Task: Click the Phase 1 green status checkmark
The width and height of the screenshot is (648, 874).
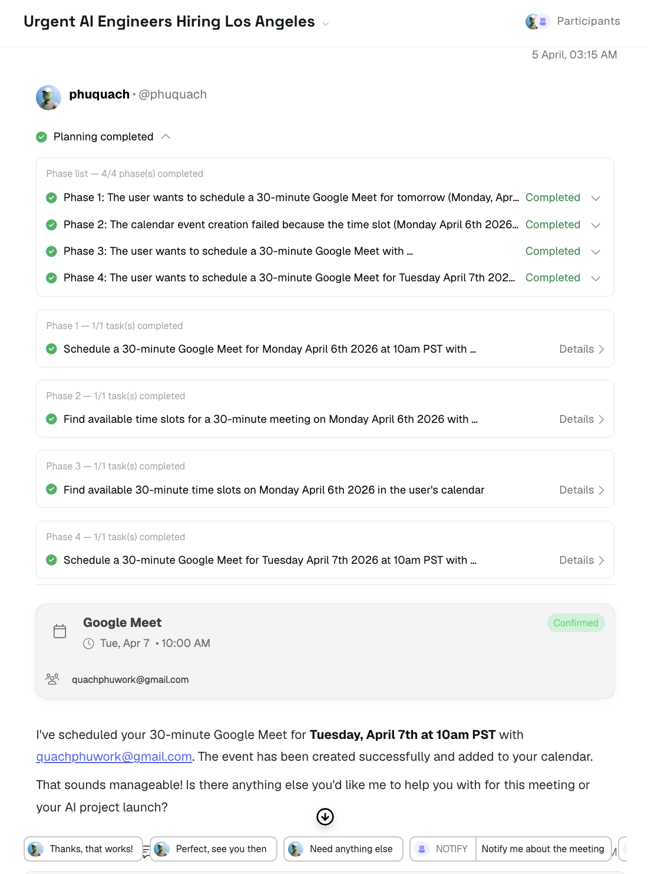Action: 51,198
